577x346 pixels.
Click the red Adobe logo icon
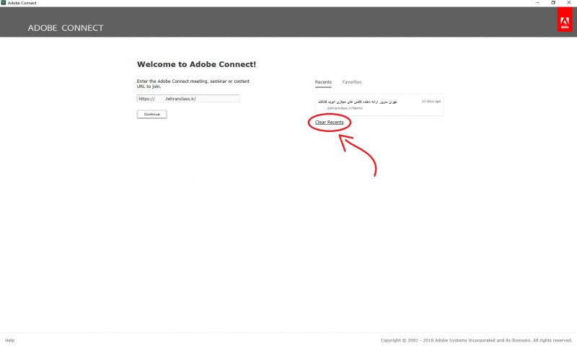(564, 23)
